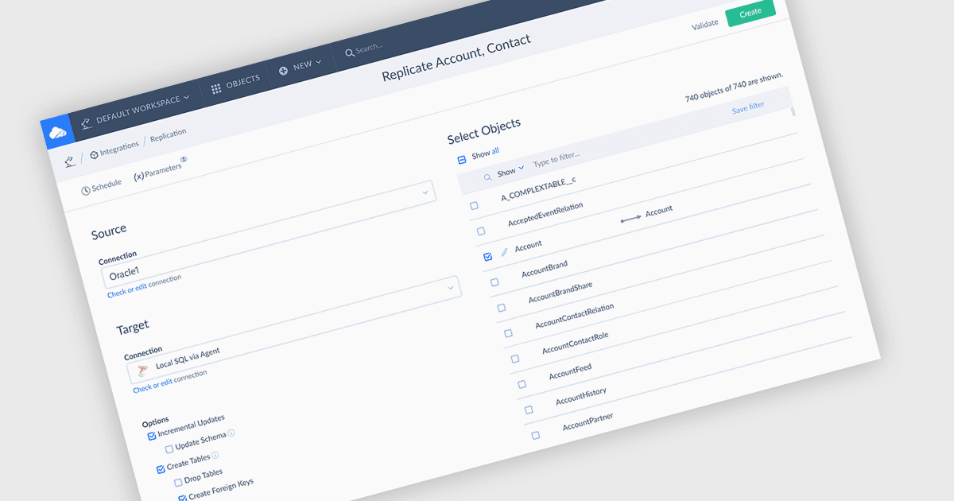Screen dimensions: 954x501
Task: Check the AccountHistory checkbox
Action: coord(529,410)
